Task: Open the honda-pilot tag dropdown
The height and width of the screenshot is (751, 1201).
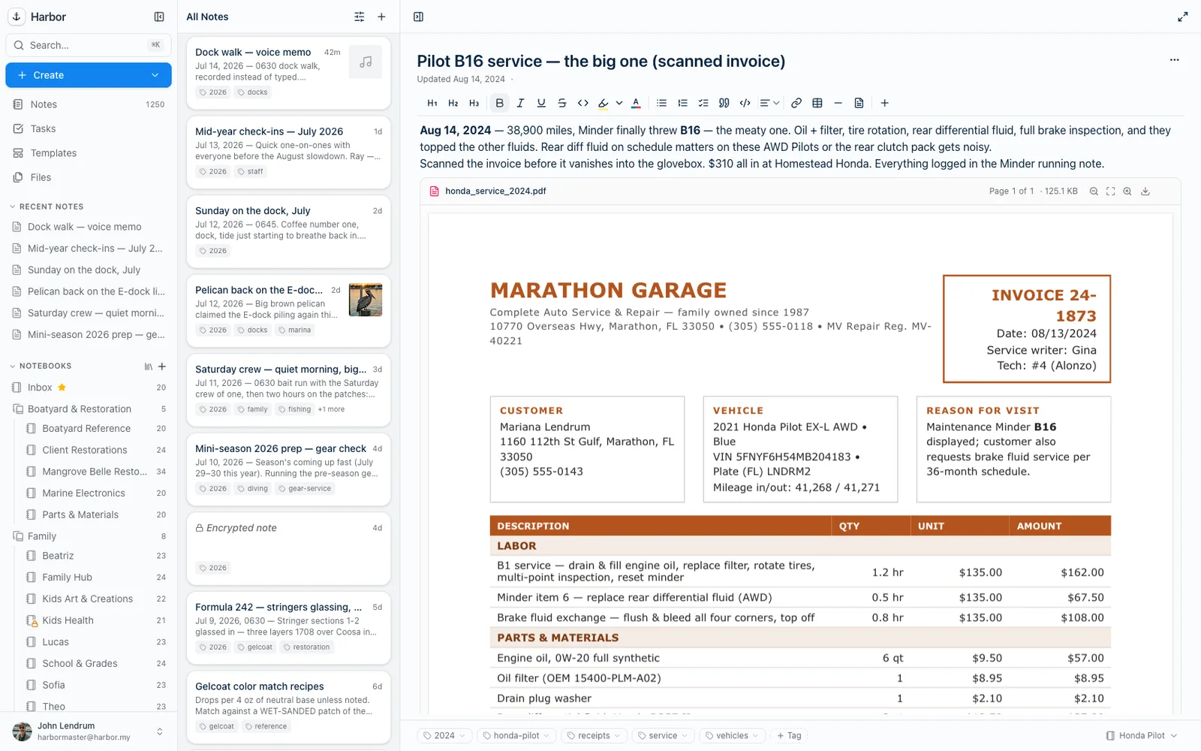Action: pos(516,736)
